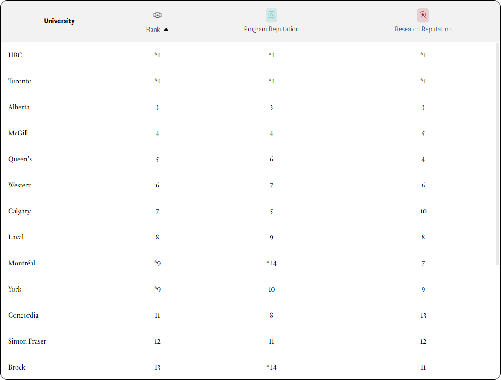
Task: Select the Toronto row name
Action: click(20, 81)
